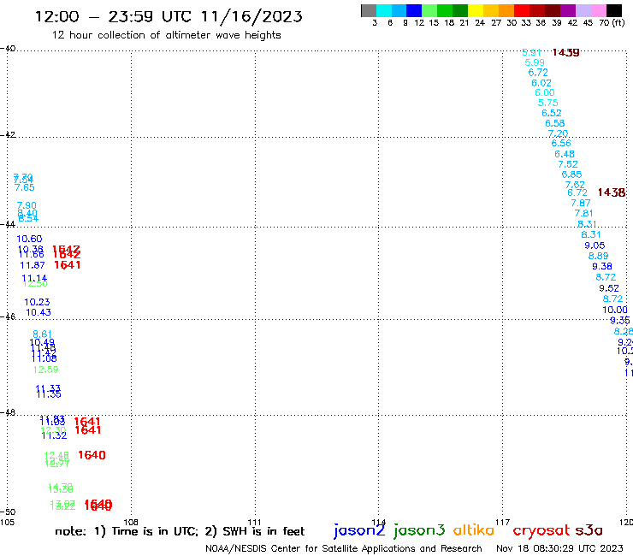Select the yellow swatch in the legend bar
Screen dimensions: 633x556
(x=476, y=10)
